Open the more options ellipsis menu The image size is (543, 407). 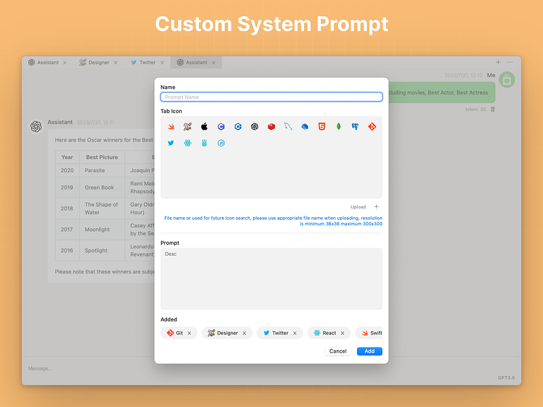[x=510, y=62]
